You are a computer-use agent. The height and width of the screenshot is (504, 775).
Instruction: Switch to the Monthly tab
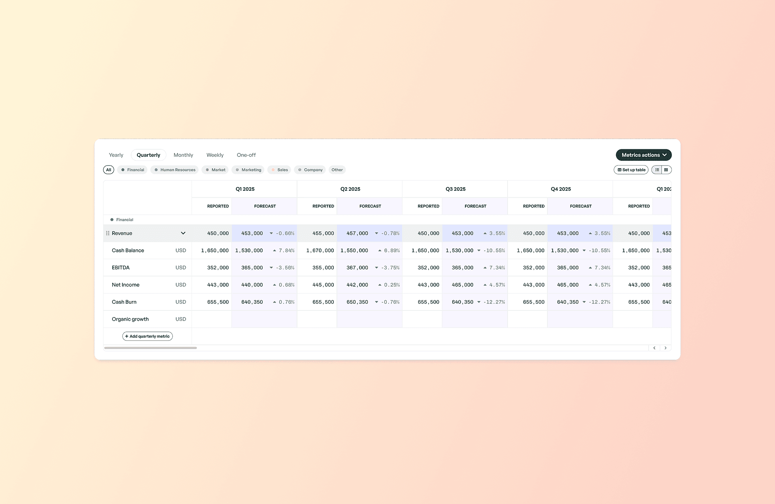[183, 155]
